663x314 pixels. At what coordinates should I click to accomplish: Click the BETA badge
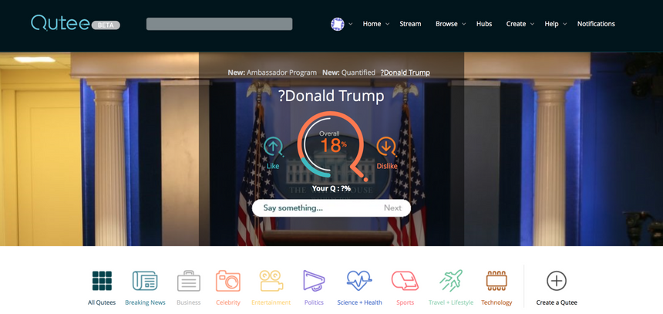(106, 25)
